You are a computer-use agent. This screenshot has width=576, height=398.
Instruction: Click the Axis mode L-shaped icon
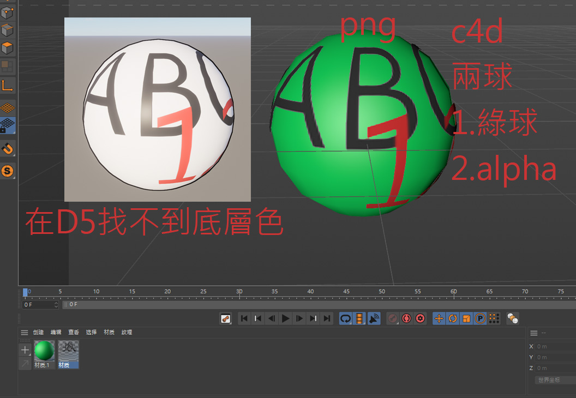(x=8, y=85)
